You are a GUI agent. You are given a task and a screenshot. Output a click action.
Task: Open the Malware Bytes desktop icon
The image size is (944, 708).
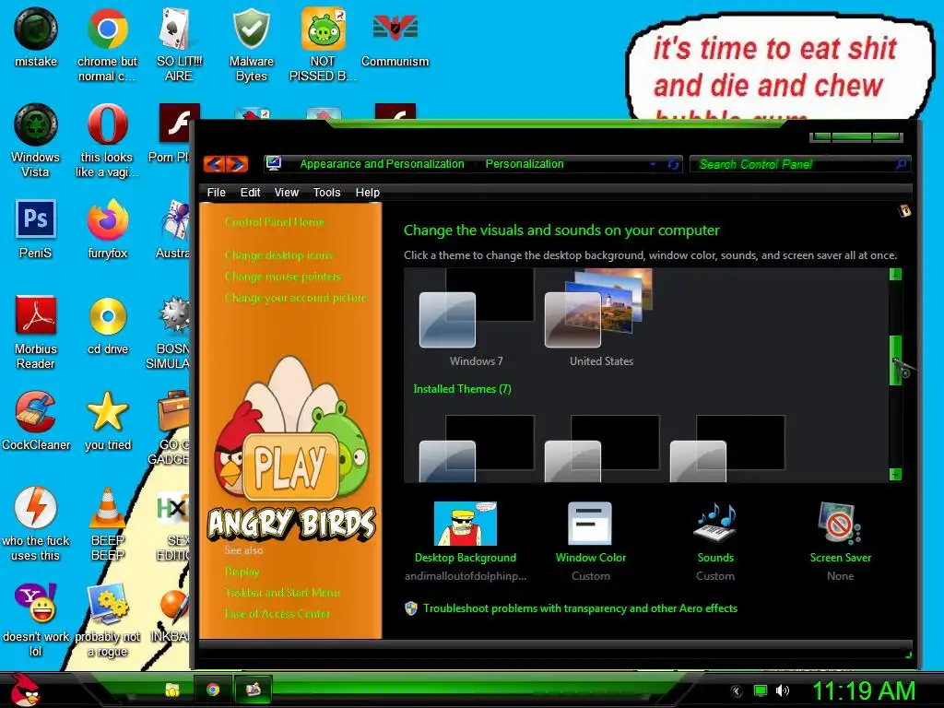[251, 44]
